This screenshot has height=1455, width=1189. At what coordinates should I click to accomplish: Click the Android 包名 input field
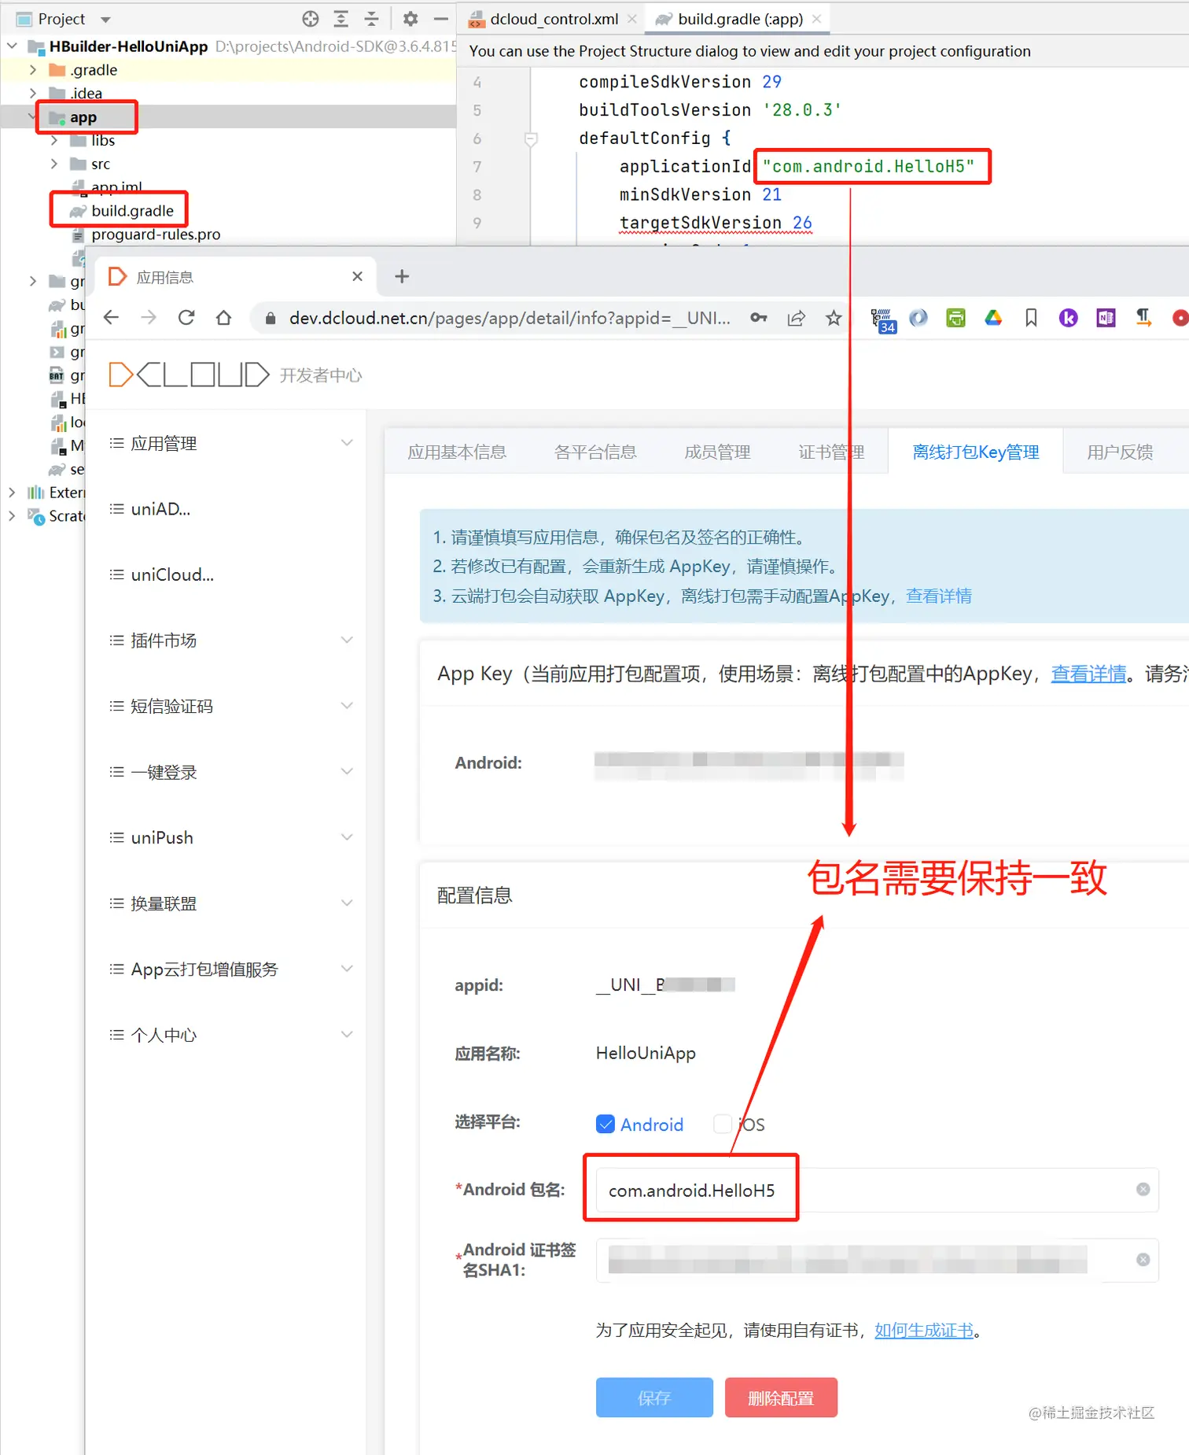tap(877, 1190)
